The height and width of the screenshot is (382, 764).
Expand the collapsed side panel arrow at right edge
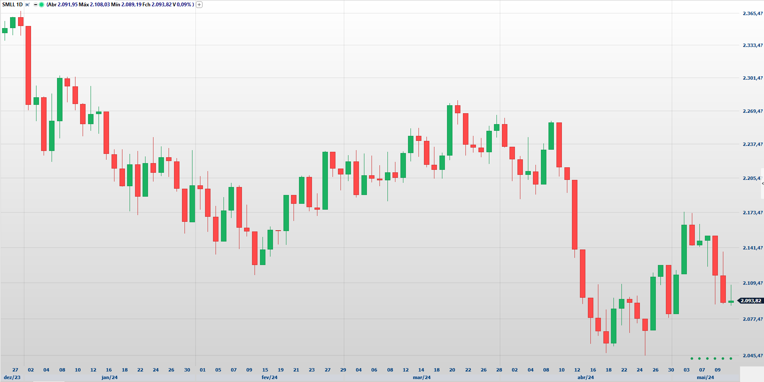pos(762,184)
